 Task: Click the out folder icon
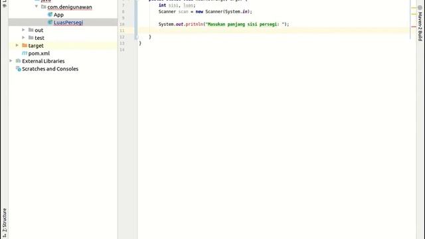(x=31, y=30)
